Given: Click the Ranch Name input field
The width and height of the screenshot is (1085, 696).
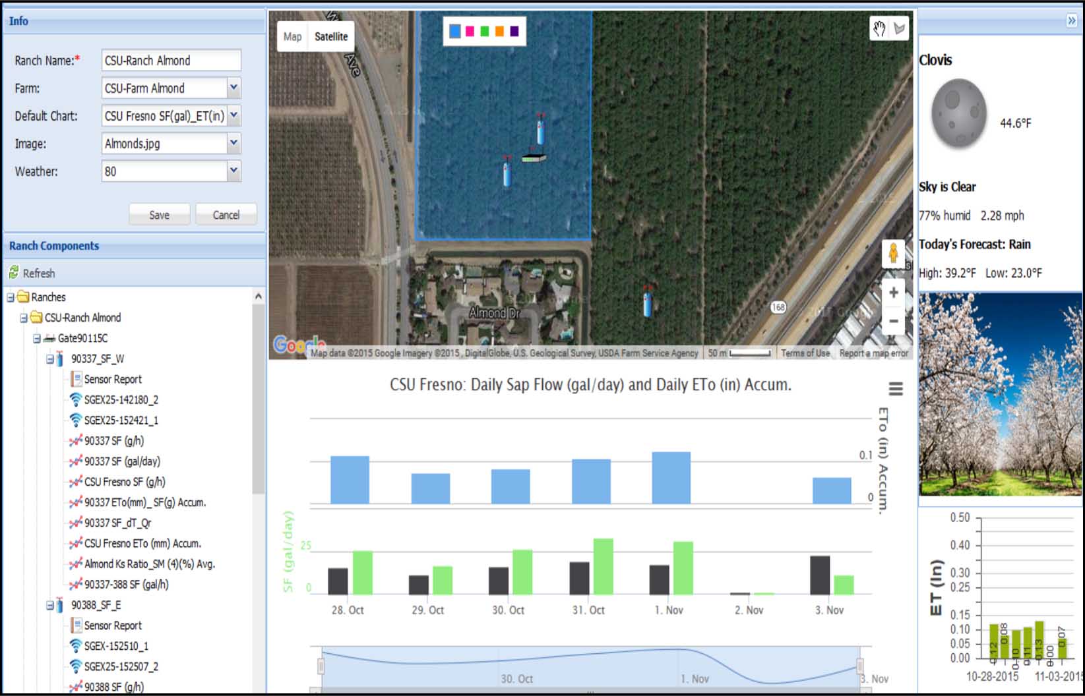Looking at the screenshot, I should 171,61.
